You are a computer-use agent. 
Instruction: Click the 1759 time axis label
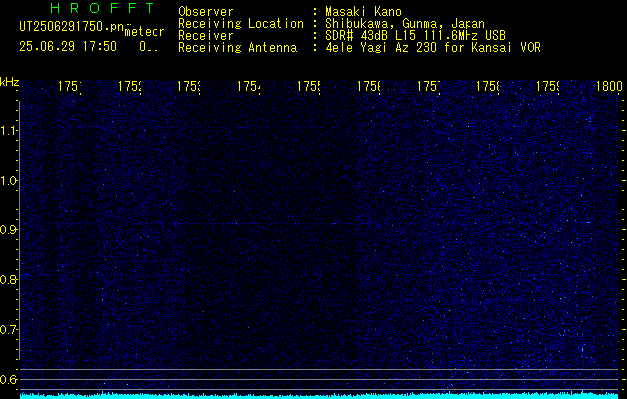pos(547,86)
